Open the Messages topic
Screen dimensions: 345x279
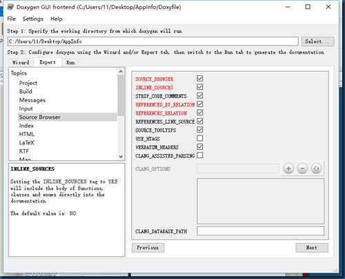click(32, 100)
